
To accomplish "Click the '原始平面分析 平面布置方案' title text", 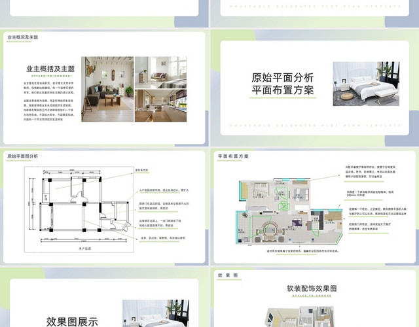I will tap(282, 84).
